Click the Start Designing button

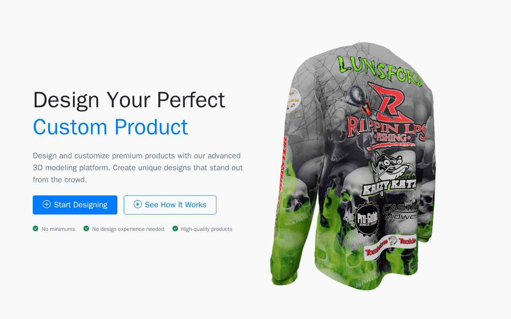[75, 205]
